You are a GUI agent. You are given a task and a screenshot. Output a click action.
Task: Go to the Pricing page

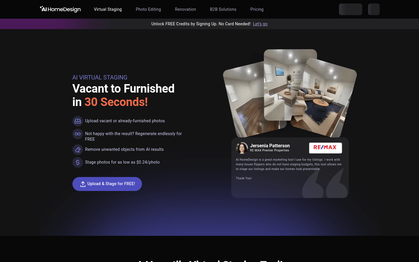pos(257,9)
